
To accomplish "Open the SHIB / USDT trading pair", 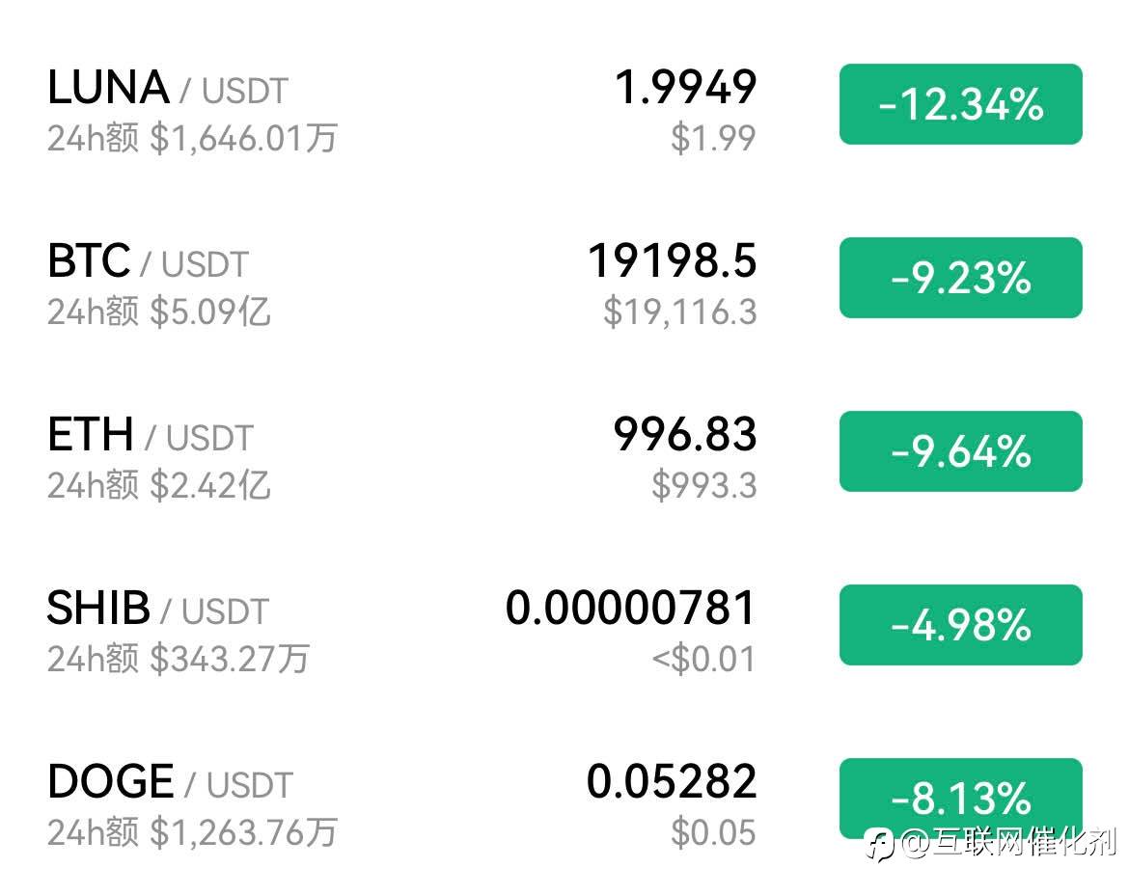I will click(157, 610).
